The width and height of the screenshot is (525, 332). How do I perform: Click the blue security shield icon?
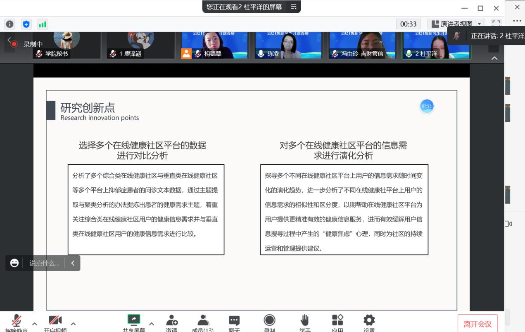tap(26, 24)
